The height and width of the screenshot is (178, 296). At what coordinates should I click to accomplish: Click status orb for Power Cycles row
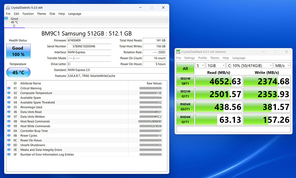[x=9, y=136]
